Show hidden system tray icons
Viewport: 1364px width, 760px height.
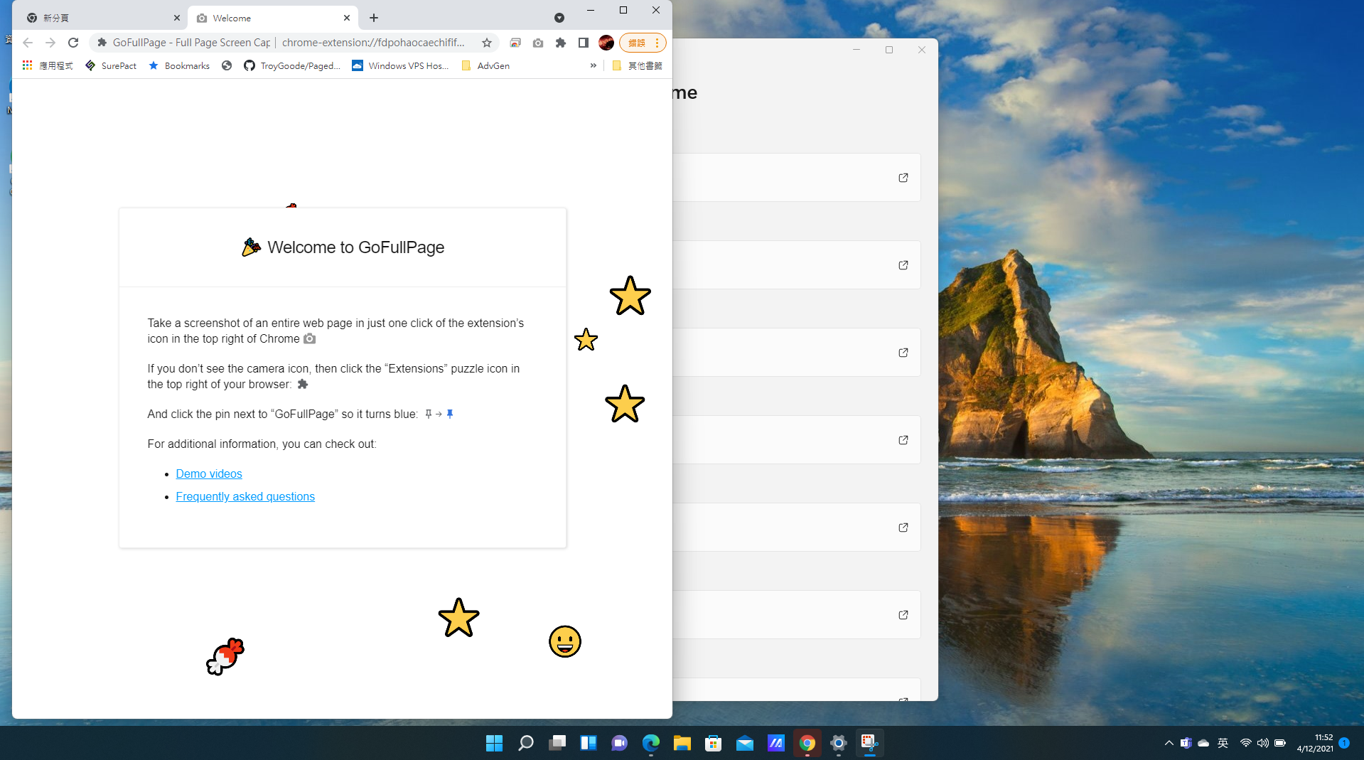click(x=1169, y=743)
